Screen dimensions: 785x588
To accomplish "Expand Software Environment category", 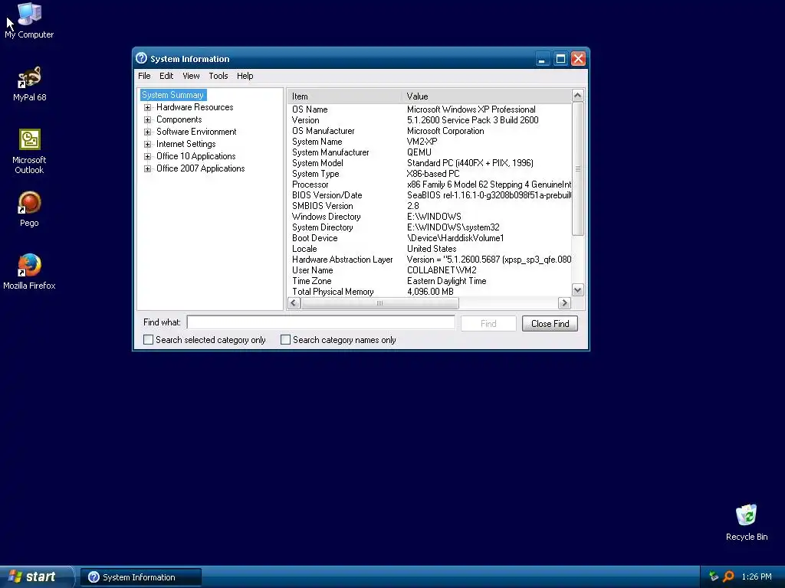I will [x=147, y=132].
